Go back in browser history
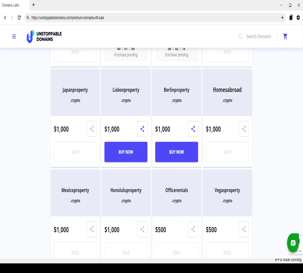 (x=5, y=18)
